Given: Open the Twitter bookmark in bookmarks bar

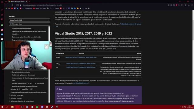Looking at the screenshot, I should point(18,8).
